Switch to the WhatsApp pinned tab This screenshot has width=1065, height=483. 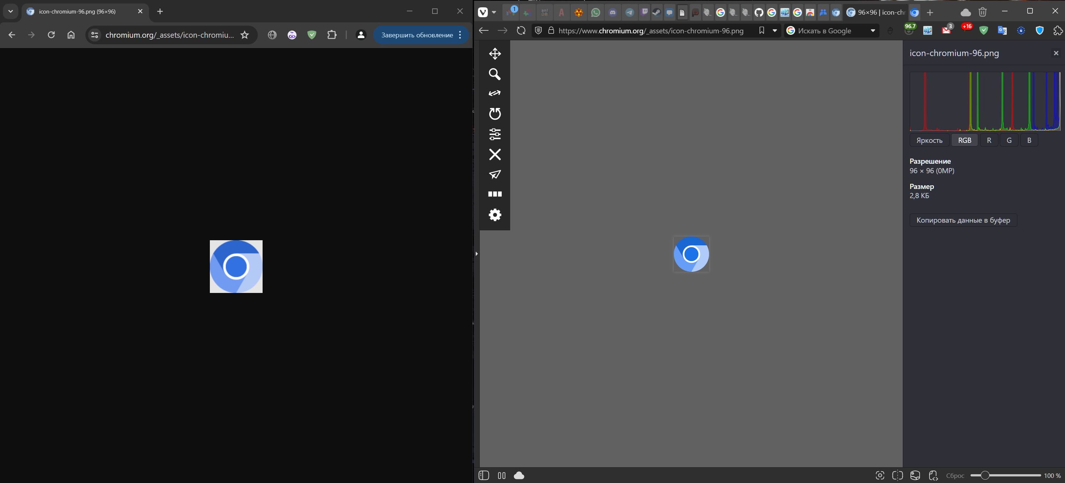pyautogui.click(x=595, y=12)
